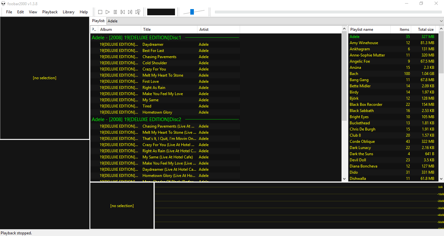The image size is (444, 236).
Task: Click the Items column header
Action: 401,30
